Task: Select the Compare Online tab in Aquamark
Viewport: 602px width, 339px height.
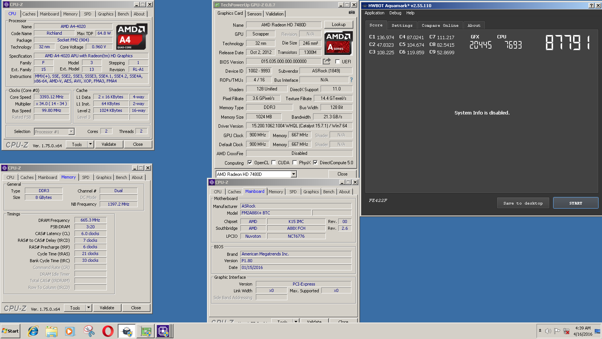Action: (x=440, y=25)
